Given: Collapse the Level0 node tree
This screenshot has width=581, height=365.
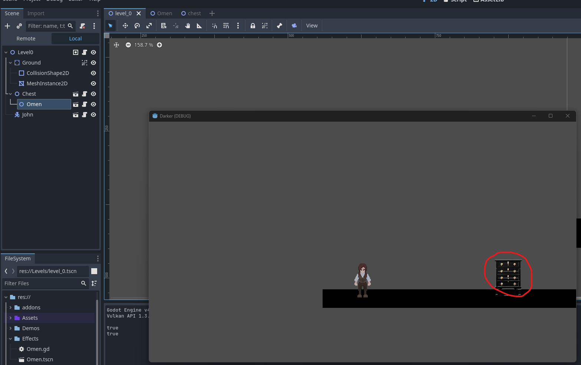Looking at the screenshot, I should pos(5,52).
